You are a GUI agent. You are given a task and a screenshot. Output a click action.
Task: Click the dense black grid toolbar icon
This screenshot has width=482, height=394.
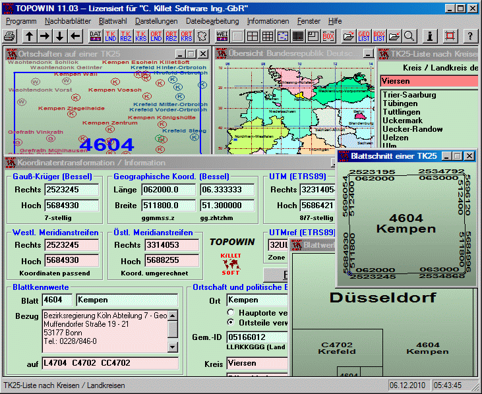(298, 36)
